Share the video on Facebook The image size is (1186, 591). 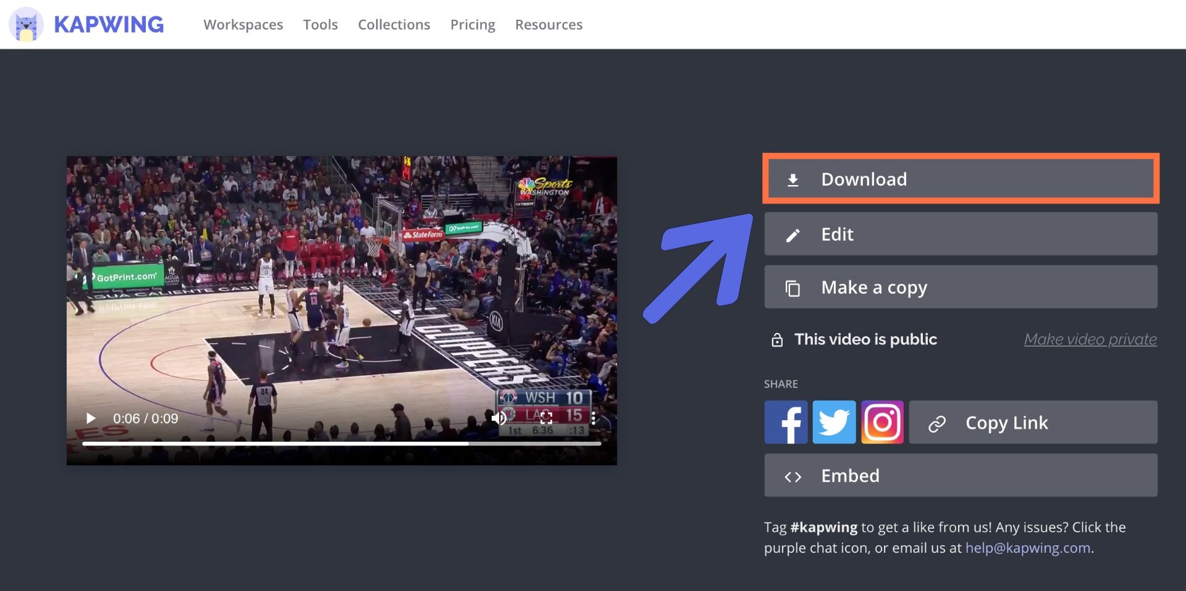786,422
